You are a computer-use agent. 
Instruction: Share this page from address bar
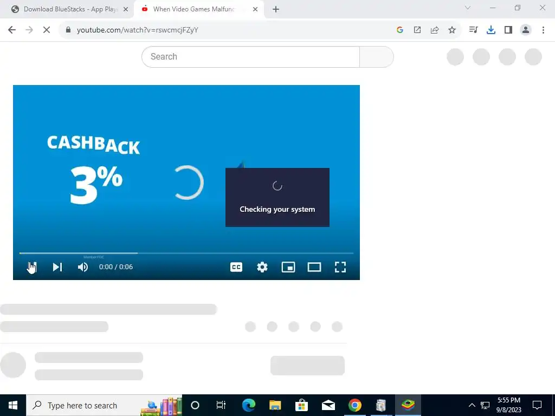[435, 30]
